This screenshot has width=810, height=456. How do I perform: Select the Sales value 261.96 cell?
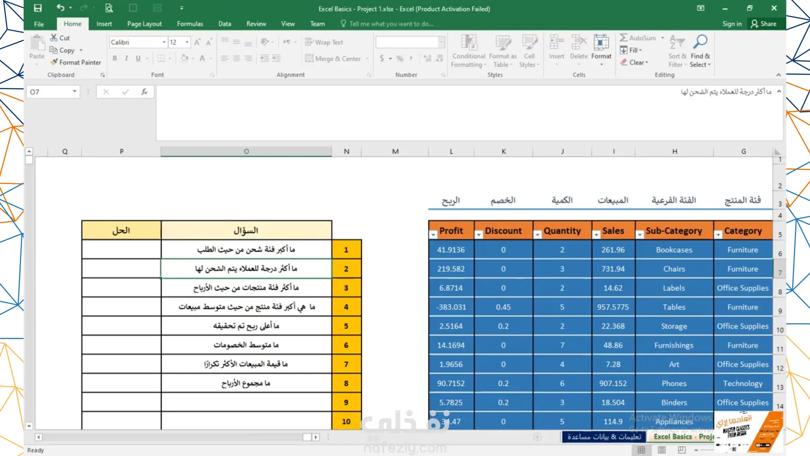pos(613,250)
